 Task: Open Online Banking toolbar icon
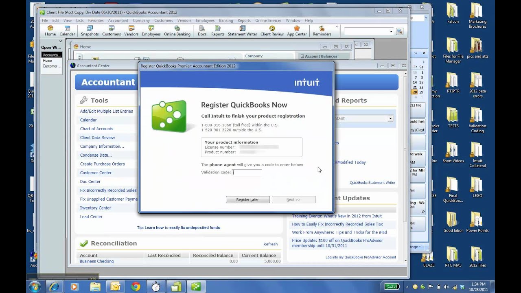coord(177,31)
